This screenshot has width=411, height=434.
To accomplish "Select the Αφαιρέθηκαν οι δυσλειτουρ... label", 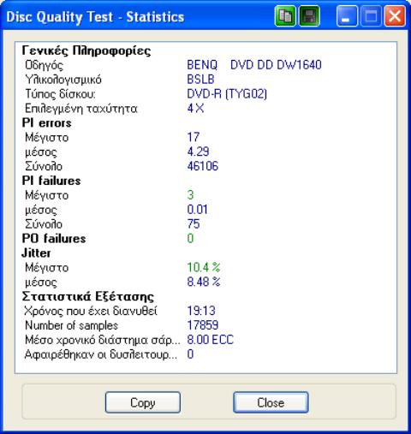I will point(101,355).
